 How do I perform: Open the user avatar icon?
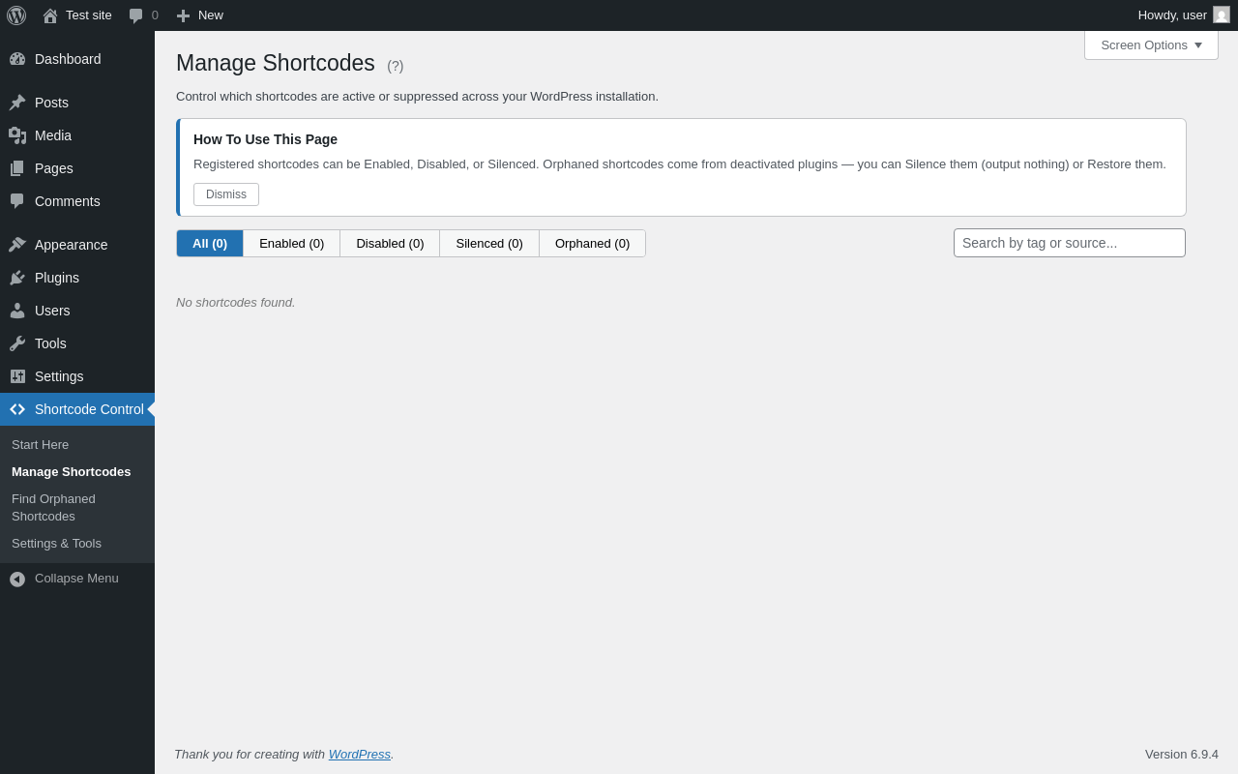(1222, 15)
